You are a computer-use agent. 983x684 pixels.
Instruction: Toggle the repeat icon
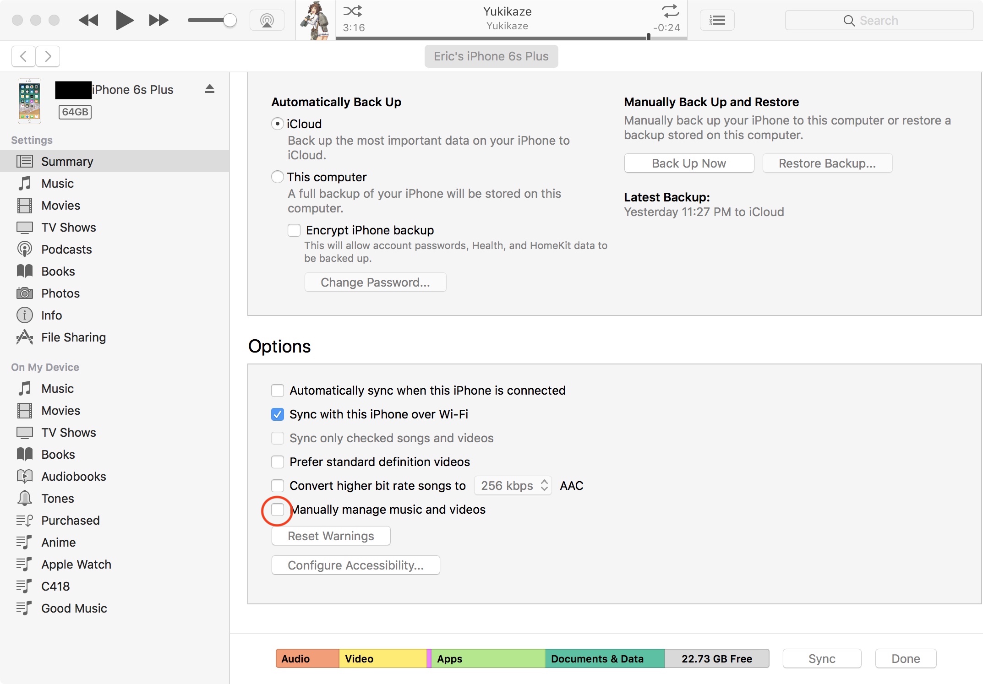[x=670, y=11]
